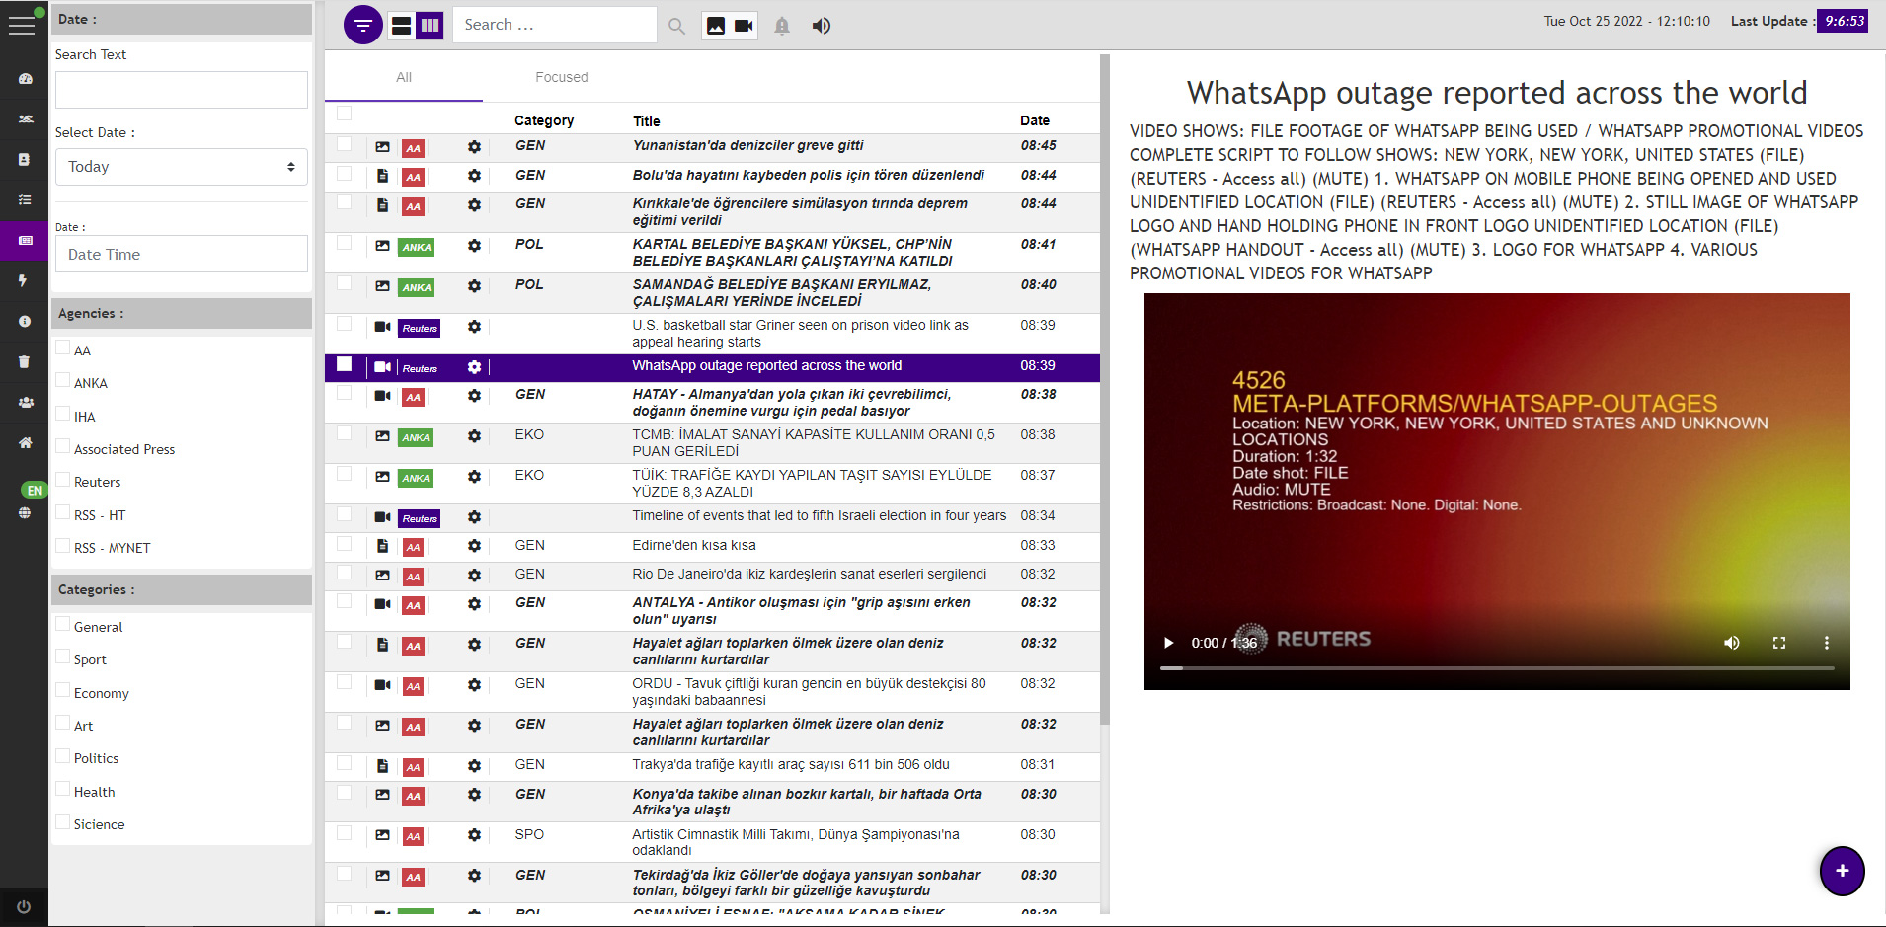Viewport: 1886px width, 927px height.
Task: Tick the Reuters agency checkbox
Action: coord(63,479)
